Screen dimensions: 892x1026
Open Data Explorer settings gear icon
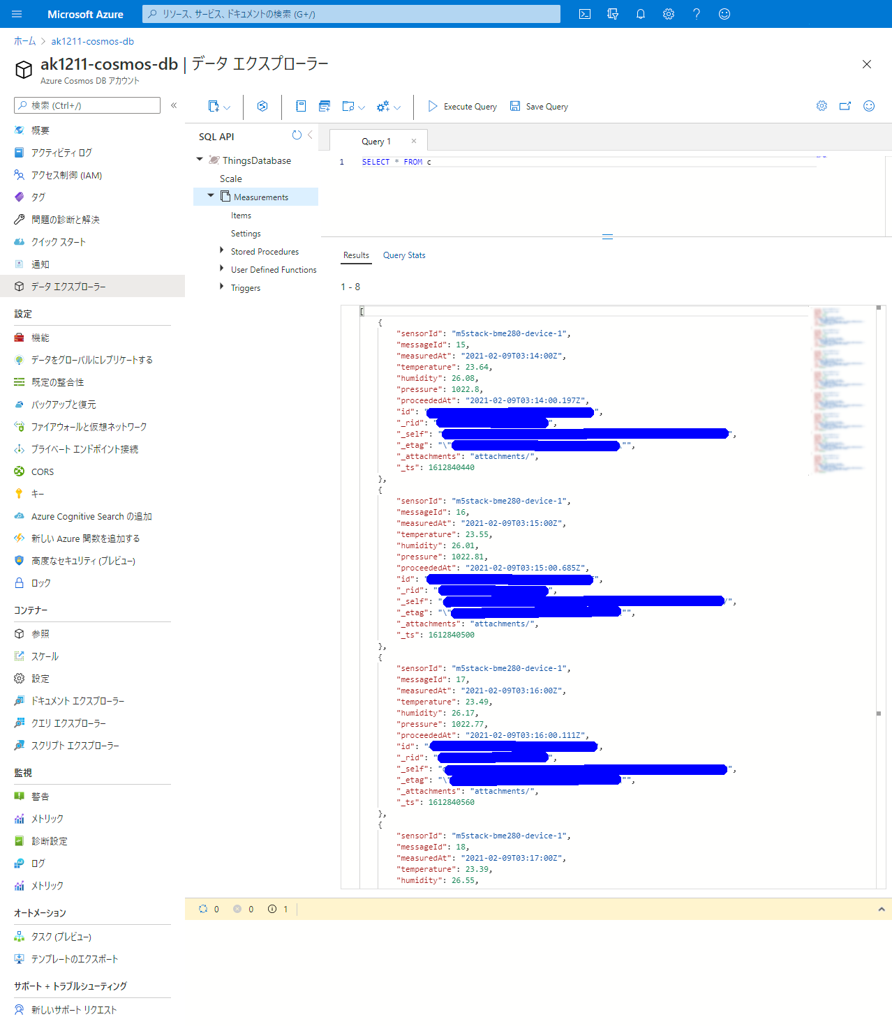pyautogui.click(x=822, y=106)
